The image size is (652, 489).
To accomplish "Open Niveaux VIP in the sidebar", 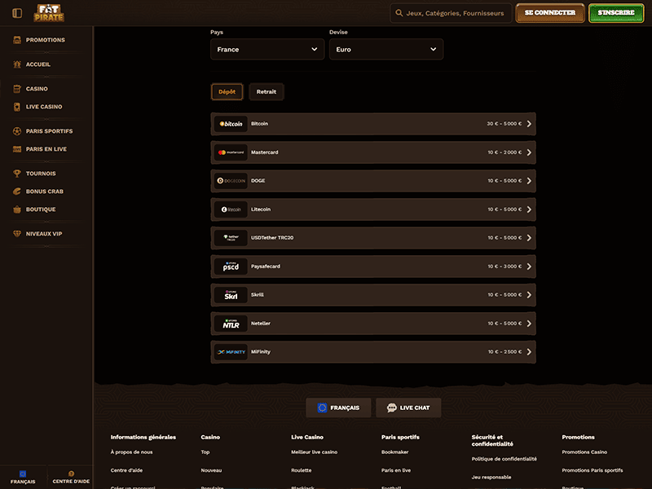I will pyautogui.click(x=44, y=234).
